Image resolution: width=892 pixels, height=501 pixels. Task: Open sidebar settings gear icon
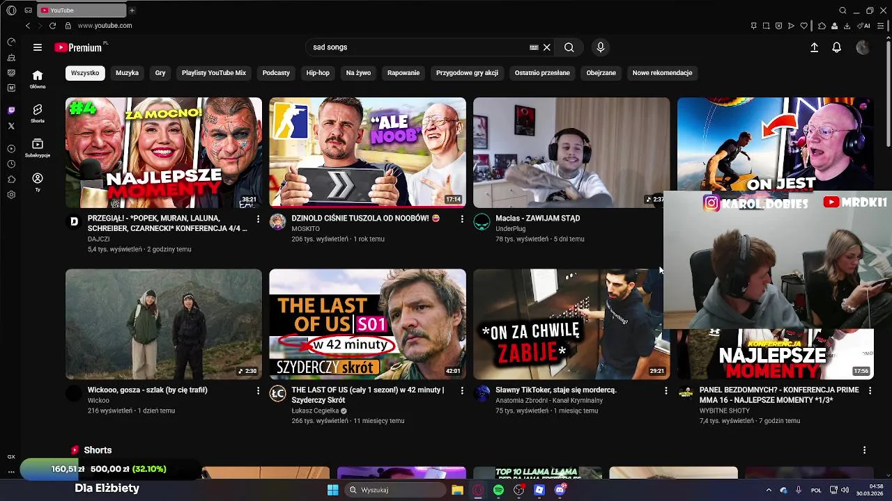click(11, 195)
